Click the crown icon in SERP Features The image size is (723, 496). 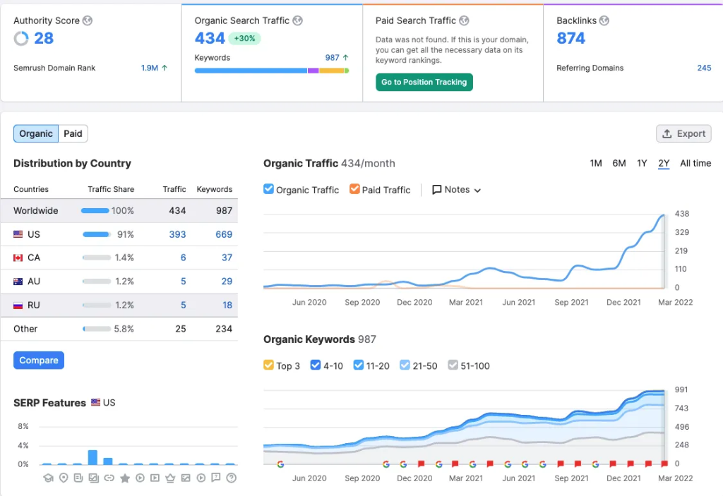point(170,478)
